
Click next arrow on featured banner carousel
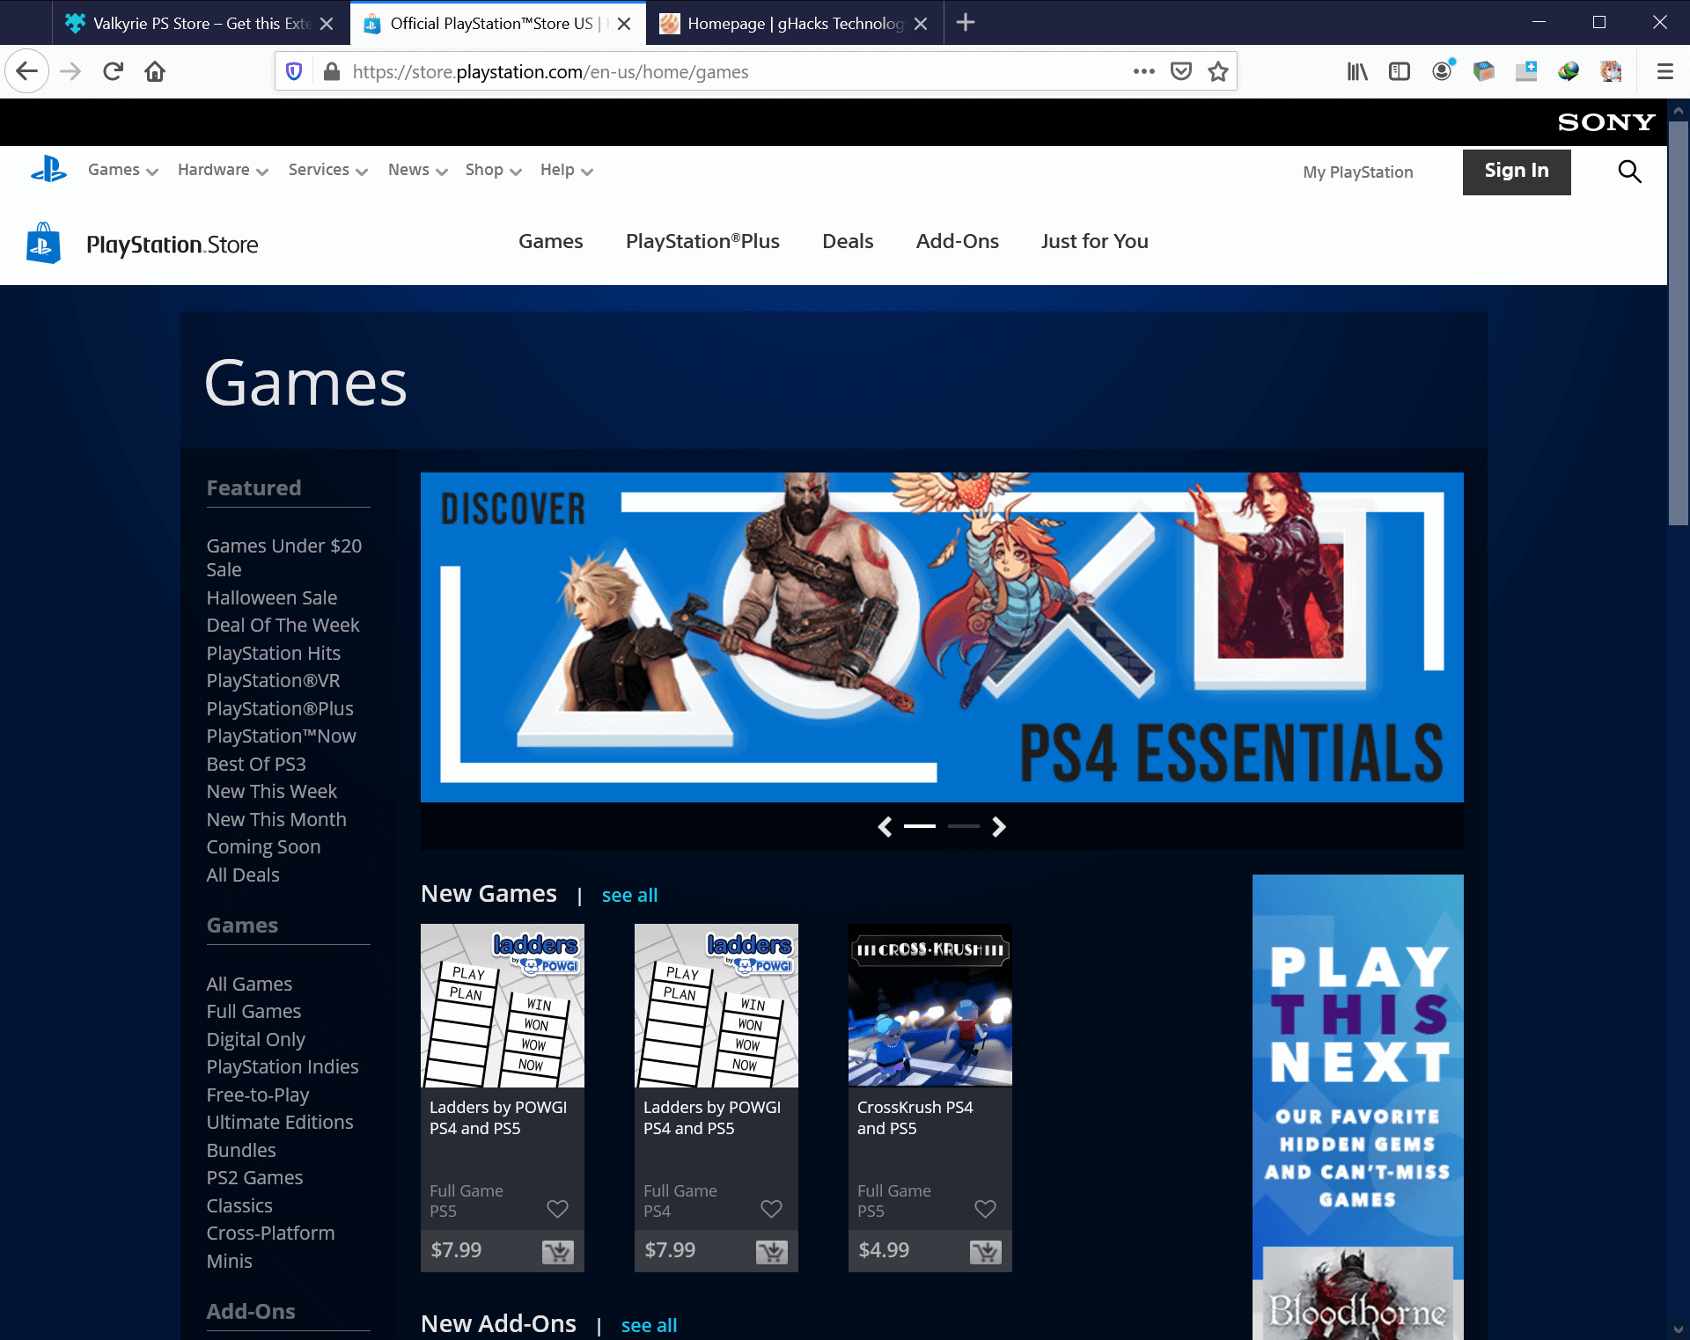(999, 827)
